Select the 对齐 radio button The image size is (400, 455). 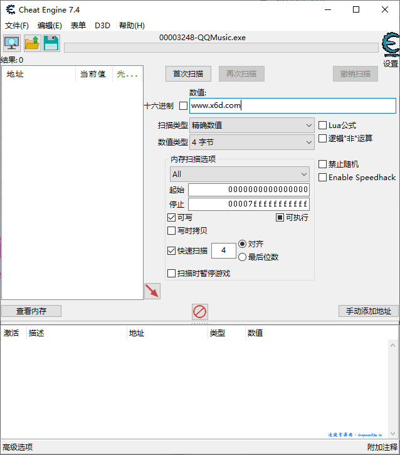[242, 244]
